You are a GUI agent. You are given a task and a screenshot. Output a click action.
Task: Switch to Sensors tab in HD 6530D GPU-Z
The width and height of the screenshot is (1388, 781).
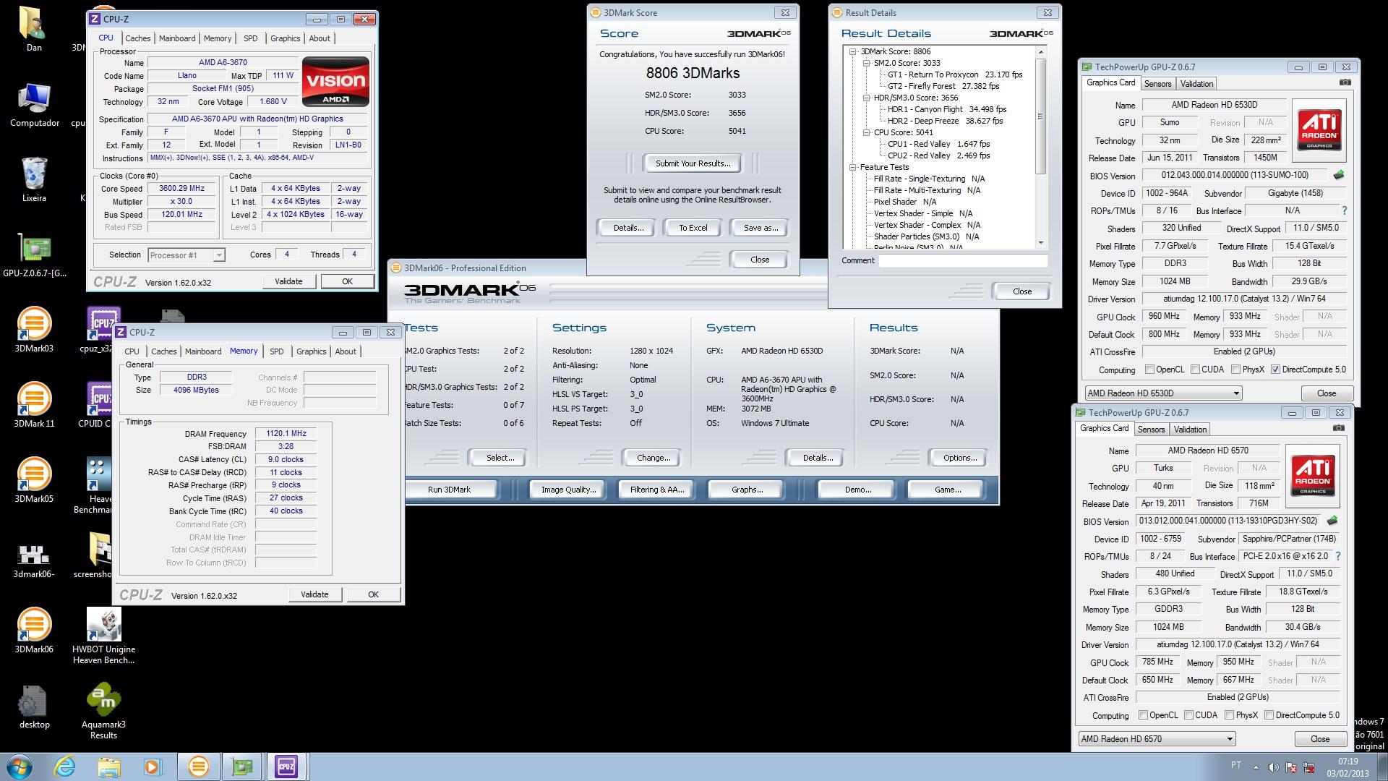pos(1157,84)
